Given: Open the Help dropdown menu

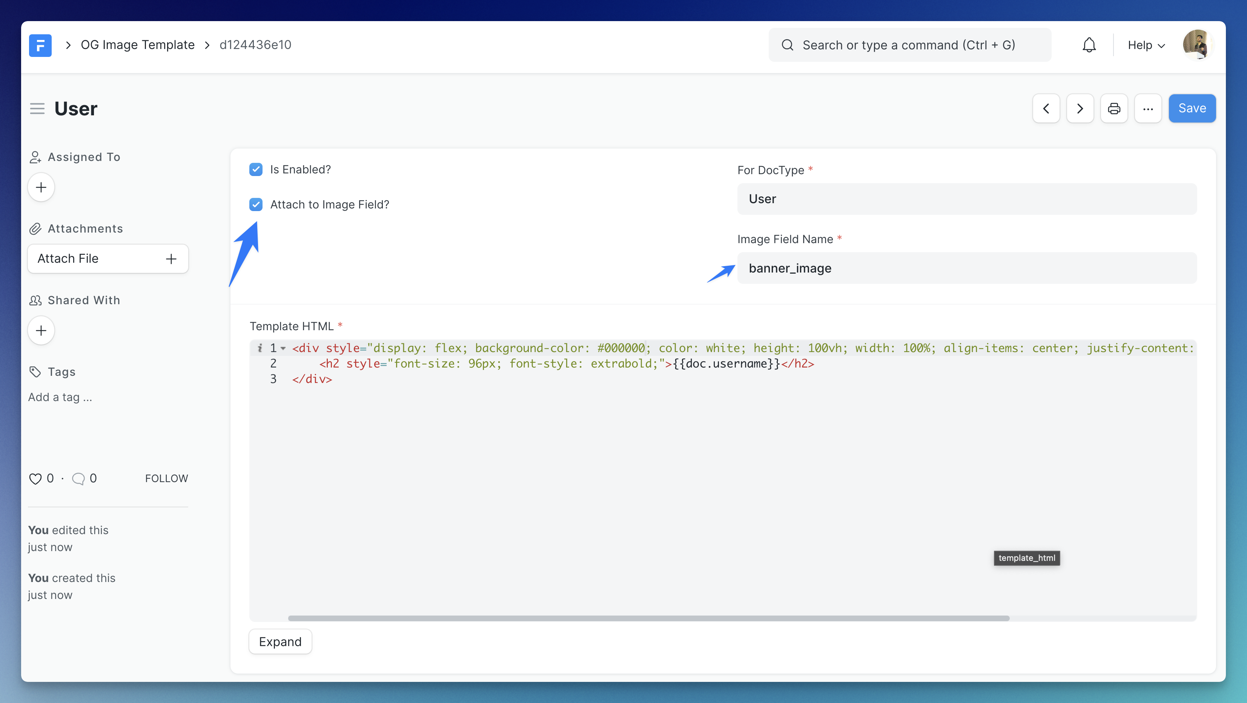Looking at the screenshot, I should pos(1146,45).
